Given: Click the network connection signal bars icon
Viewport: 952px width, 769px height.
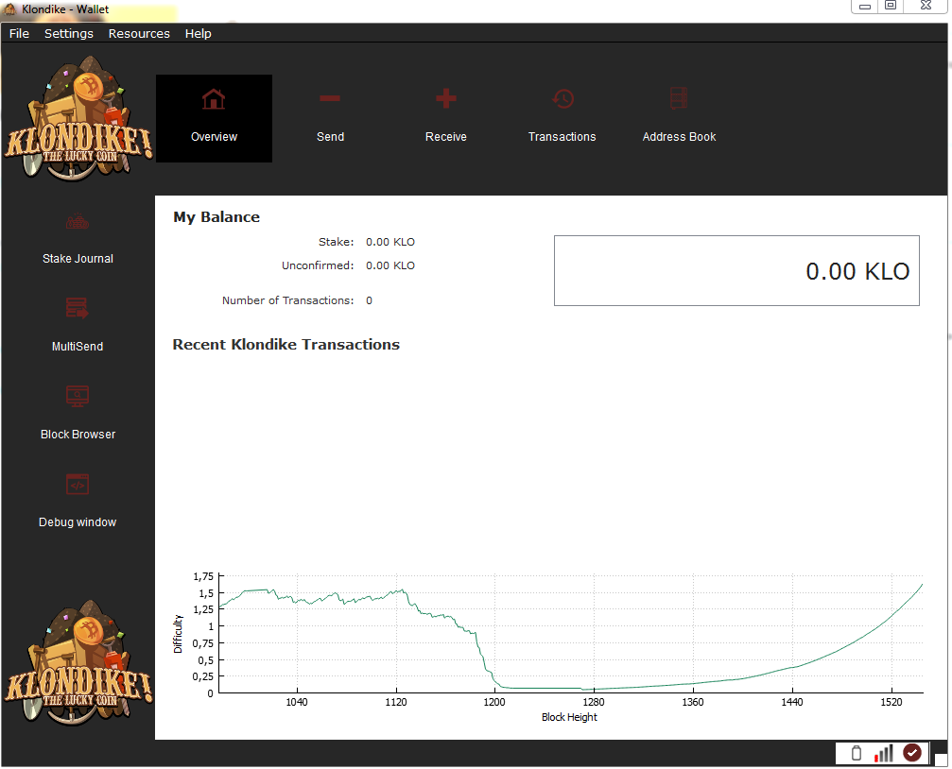Looking at the screenshot, I should (x=883, y=753).
